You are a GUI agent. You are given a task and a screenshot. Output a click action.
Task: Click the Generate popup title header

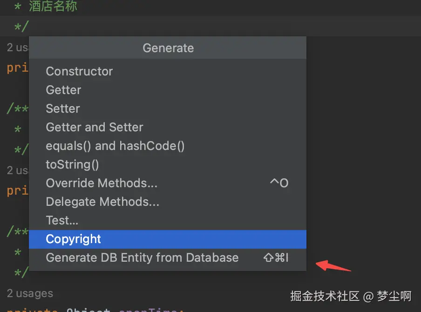point(168,48)
